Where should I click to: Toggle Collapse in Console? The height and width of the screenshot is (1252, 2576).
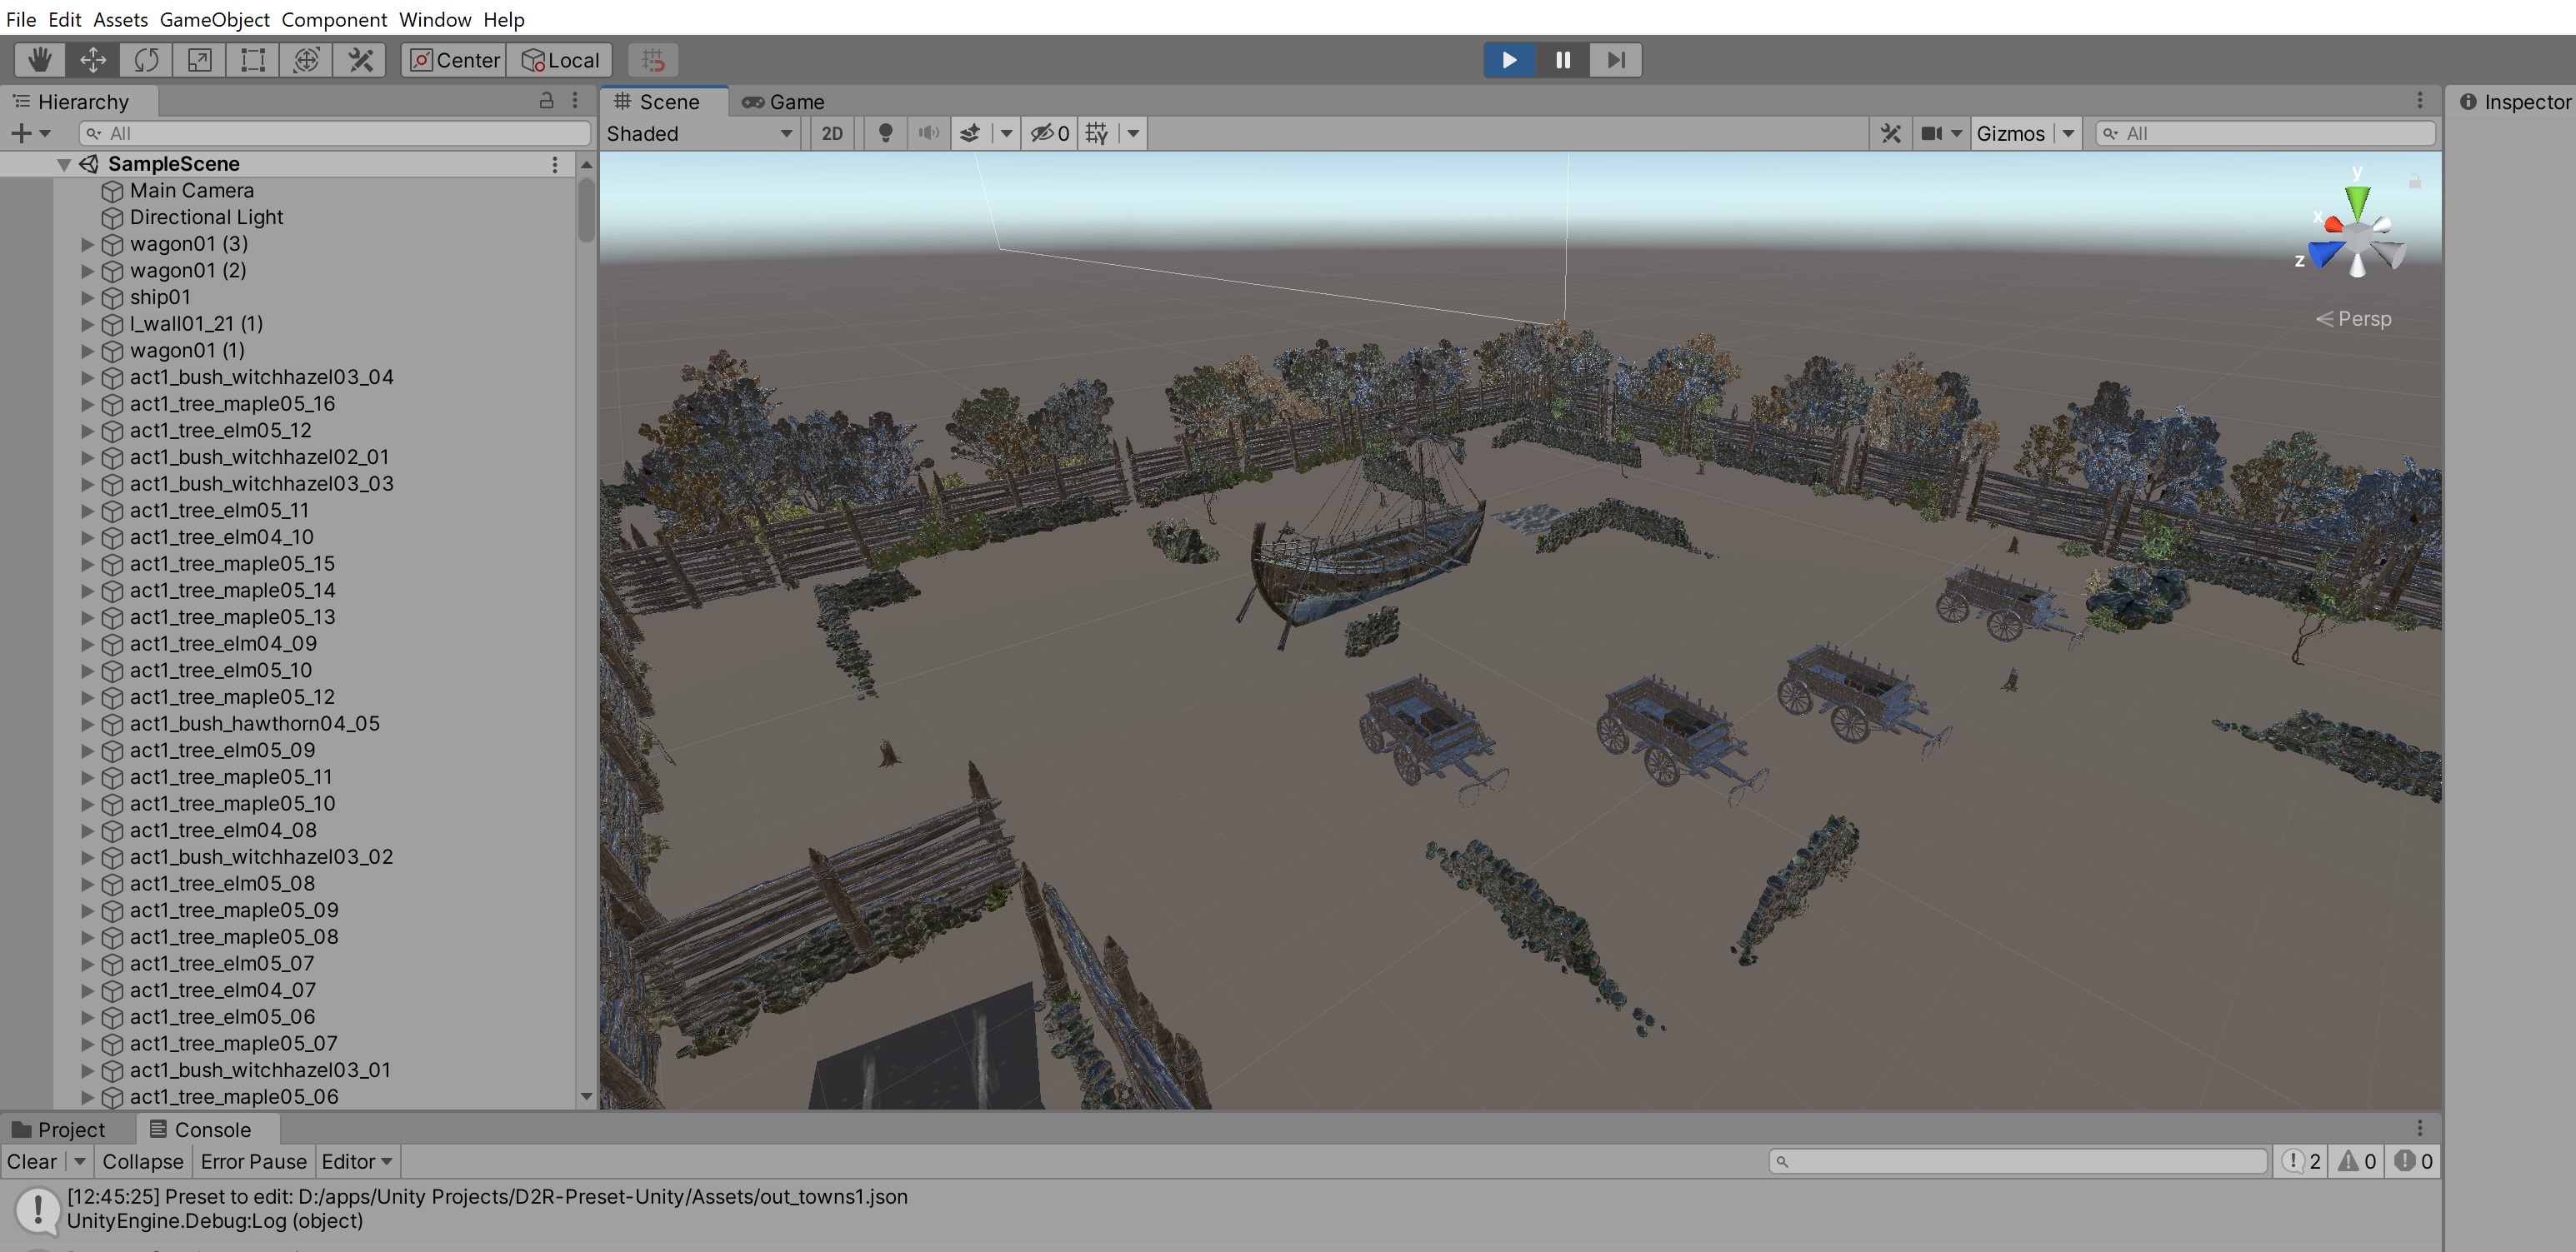(142, 1161)
